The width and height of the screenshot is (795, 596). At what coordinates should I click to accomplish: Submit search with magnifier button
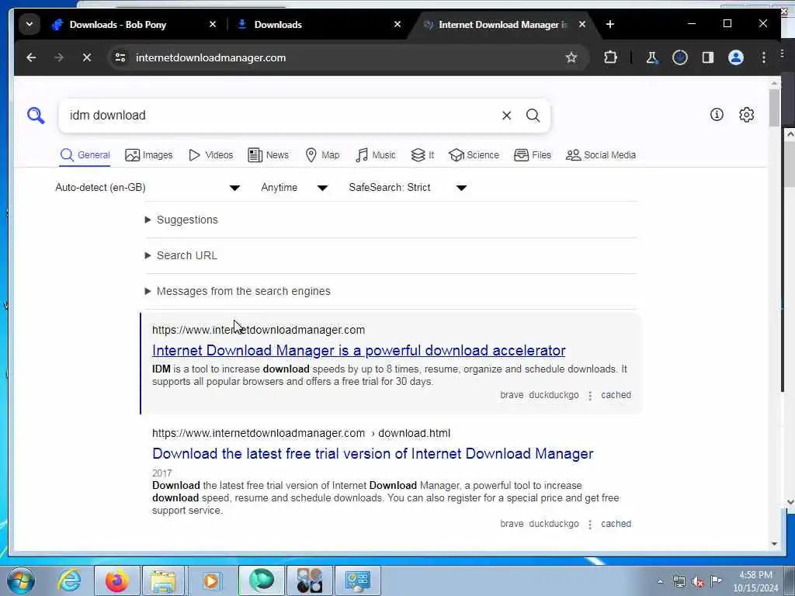click(533, 116)
